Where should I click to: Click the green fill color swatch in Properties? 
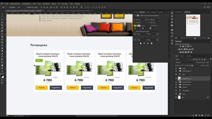(x=135, y=26)
